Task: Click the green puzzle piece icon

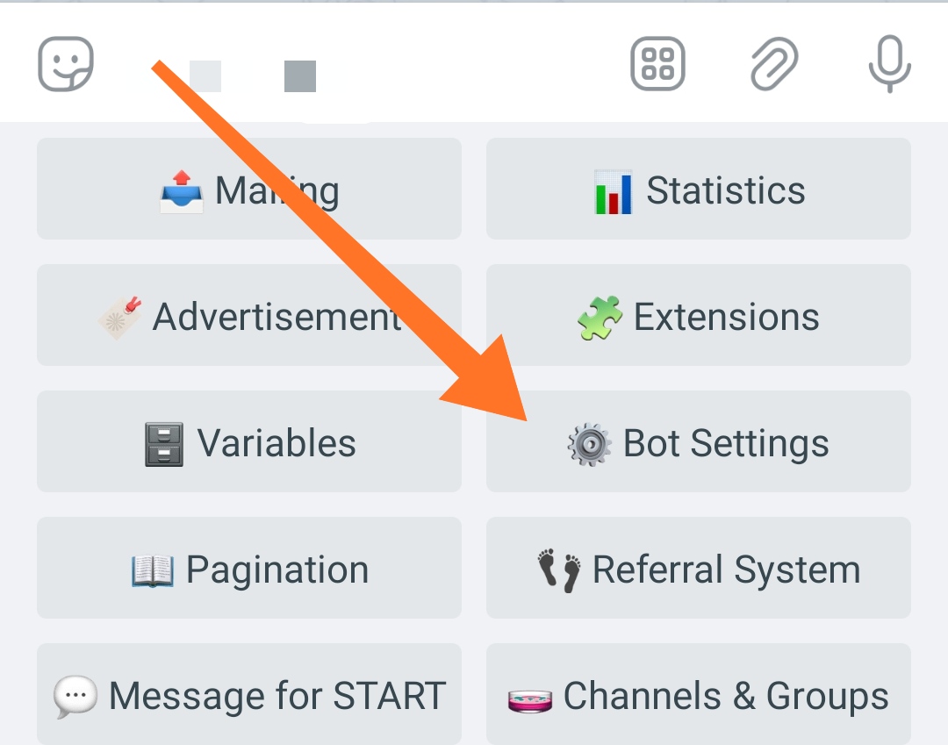Action: [600, 317]
